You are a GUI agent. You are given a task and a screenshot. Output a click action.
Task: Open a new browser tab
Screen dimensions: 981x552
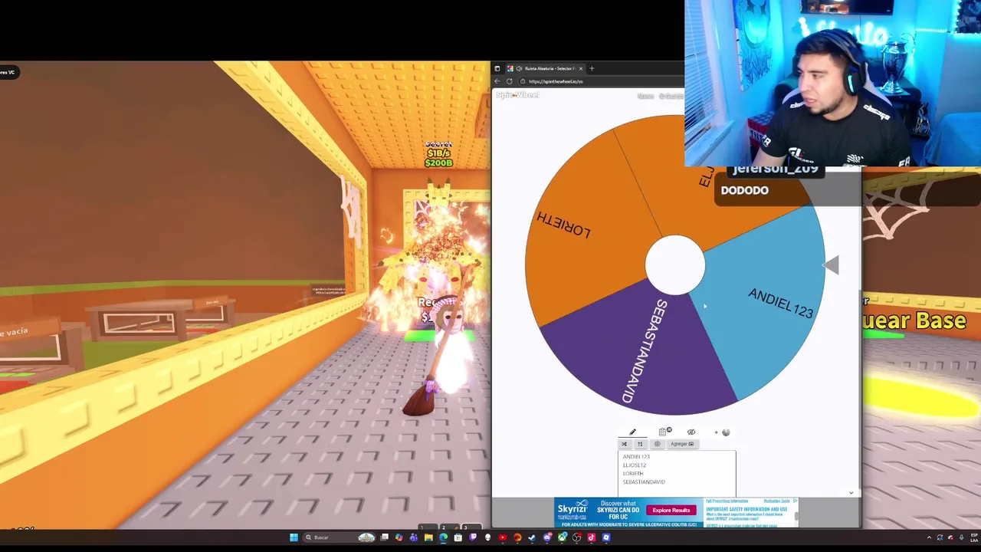tap(592, 68)
